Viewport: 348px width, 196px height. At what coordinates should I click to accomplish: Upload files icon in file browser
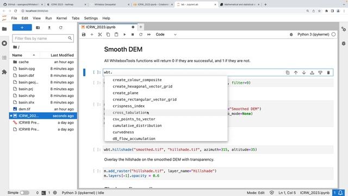pyautogui.click(x=49, y=28)
